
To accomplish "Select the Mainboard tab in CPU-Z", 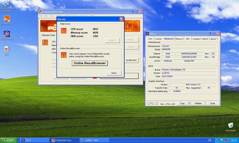I will tap(169, 39).
